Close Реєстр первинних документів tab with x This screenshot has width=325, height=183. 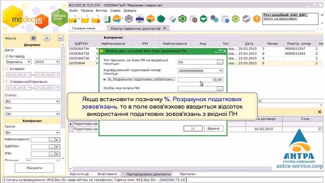[165, 28]
